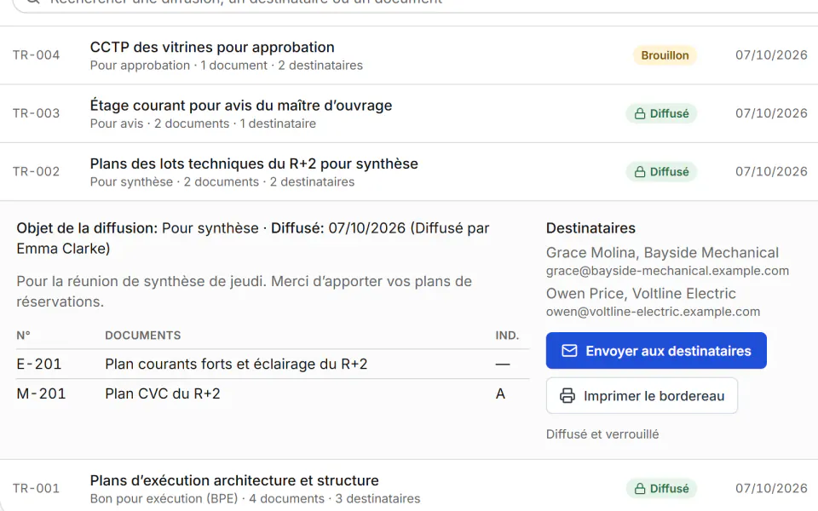Click the lock icon on TR-002 Diffusé badge
The width and height of the screenshot is (818, 511).
pos(640,172)
